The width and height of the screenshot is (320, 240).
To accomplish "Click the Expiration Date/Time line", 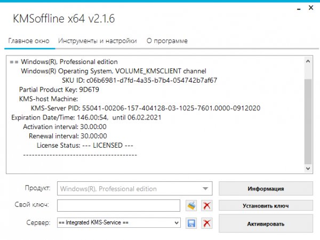I will tap(86, 117).
